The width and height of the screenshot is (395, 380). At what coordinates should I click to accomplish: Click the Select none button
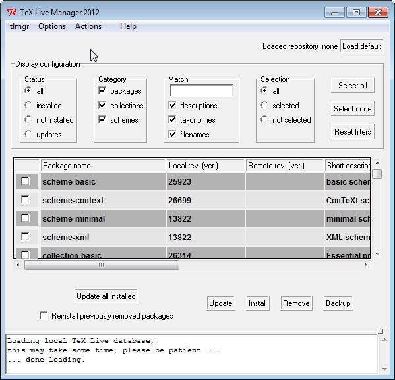[x=352, y=109]
